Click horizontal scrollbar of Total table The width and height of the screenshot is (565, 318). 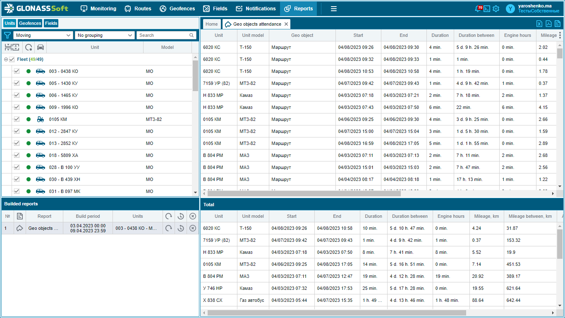point(337,313)
